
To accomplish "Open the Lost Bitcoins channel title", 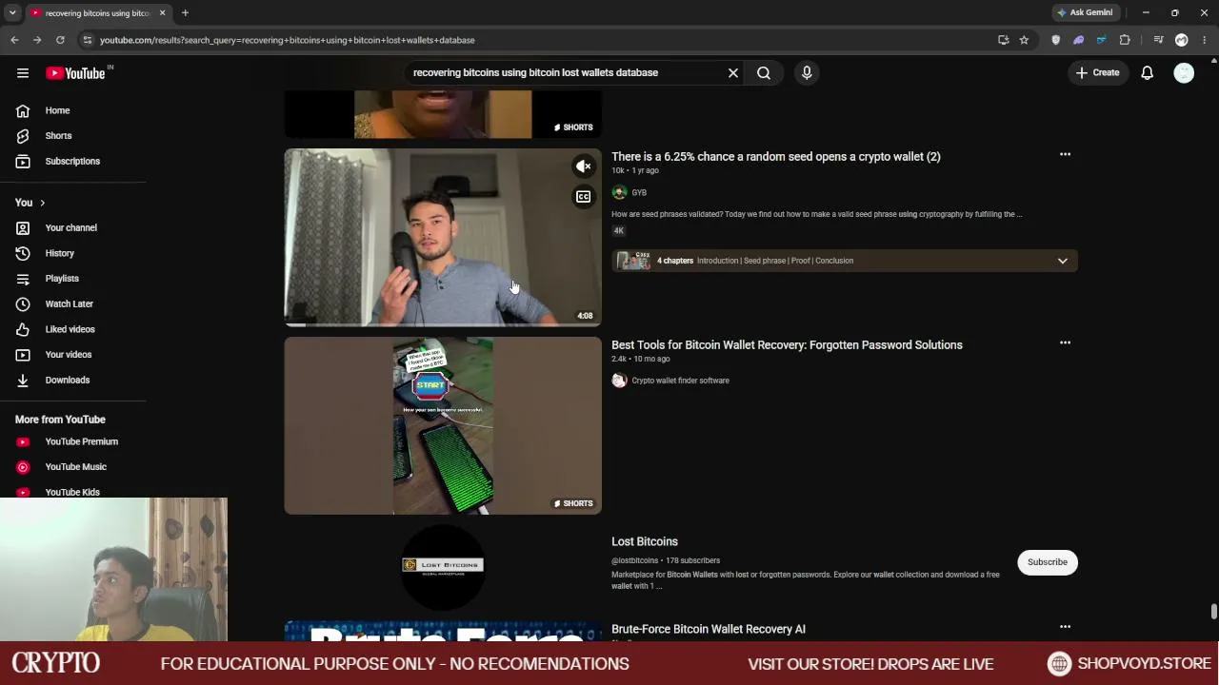I will tap(645, 541).
